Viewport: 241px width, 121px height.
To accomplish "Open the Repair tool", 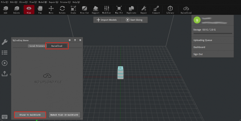I will coord(144,10).
